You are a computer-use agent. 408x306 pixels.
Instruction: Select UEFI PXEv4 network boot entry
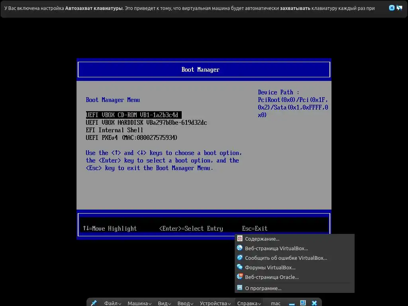click(131, 137)
